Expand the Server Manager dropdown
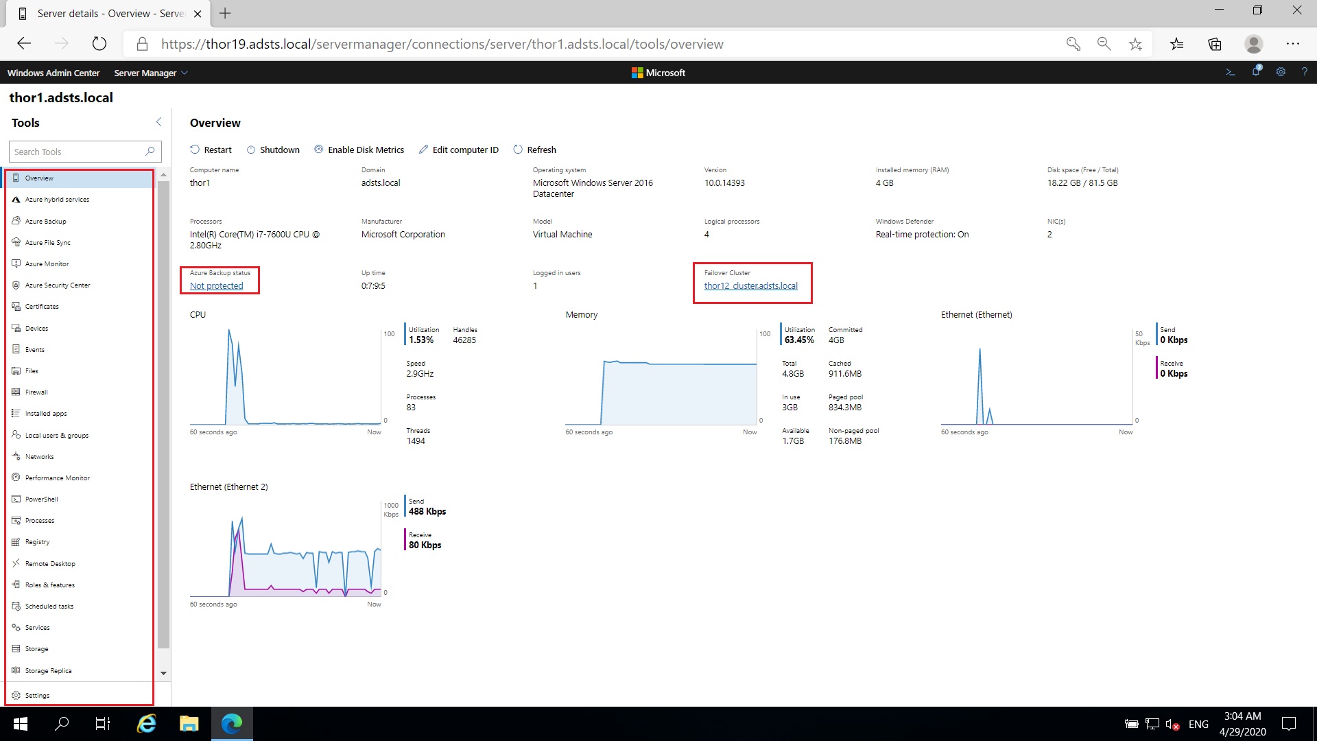 pyautogui.click(x=150, y=73)
